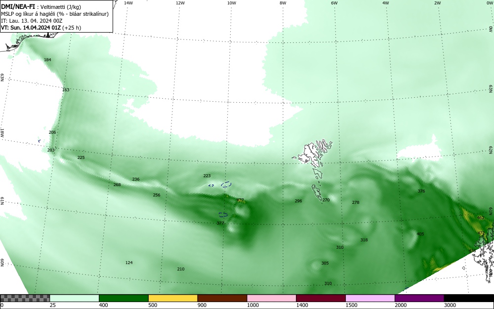Select the 'IT: Lau. 13. 04. 2024 00Z' line
This screenshot has width=494, height=309.
[32, 21]
